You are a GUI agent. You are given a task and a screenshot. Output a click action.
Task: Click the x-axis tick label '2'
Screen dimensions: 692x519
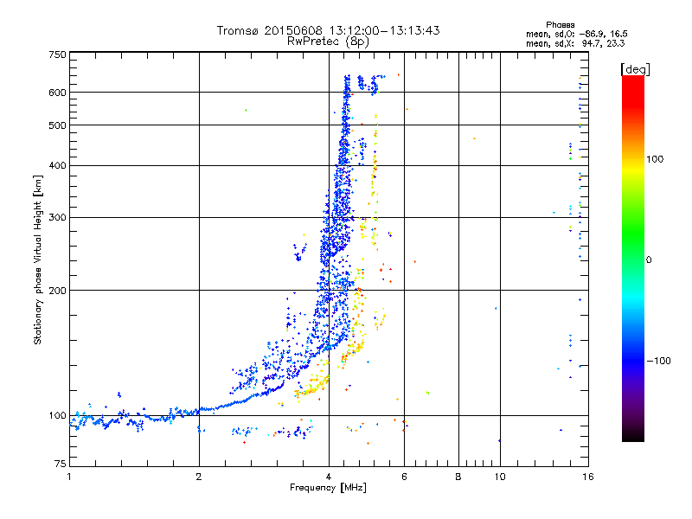pos(199,477)
